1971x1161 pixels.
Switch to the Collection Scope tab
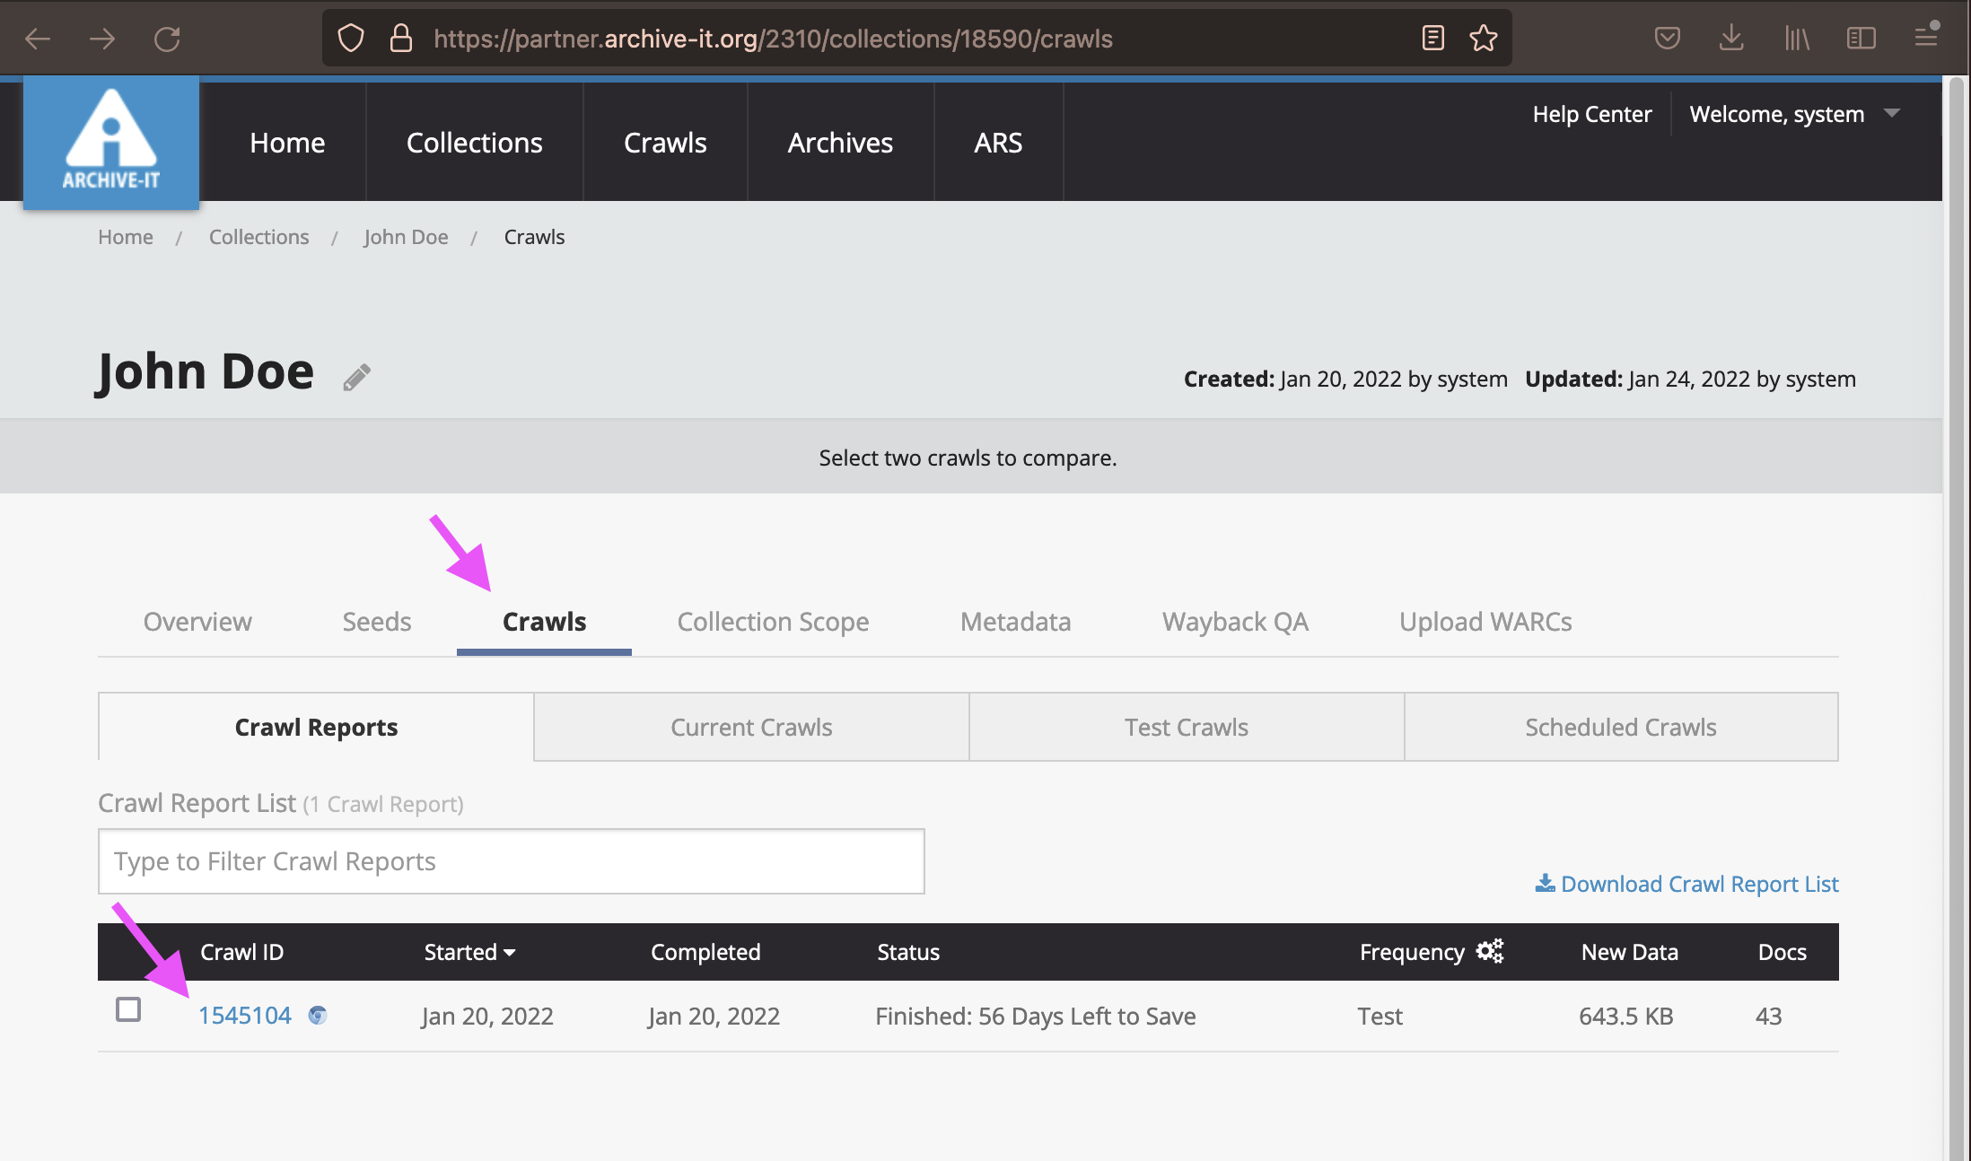[773, 622]
